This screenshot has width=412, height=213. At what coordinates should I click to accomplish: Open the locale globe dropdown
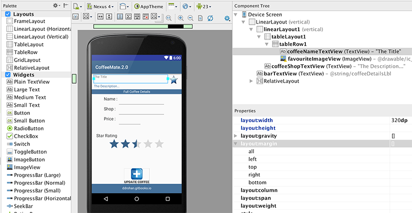tap(187, 6)
